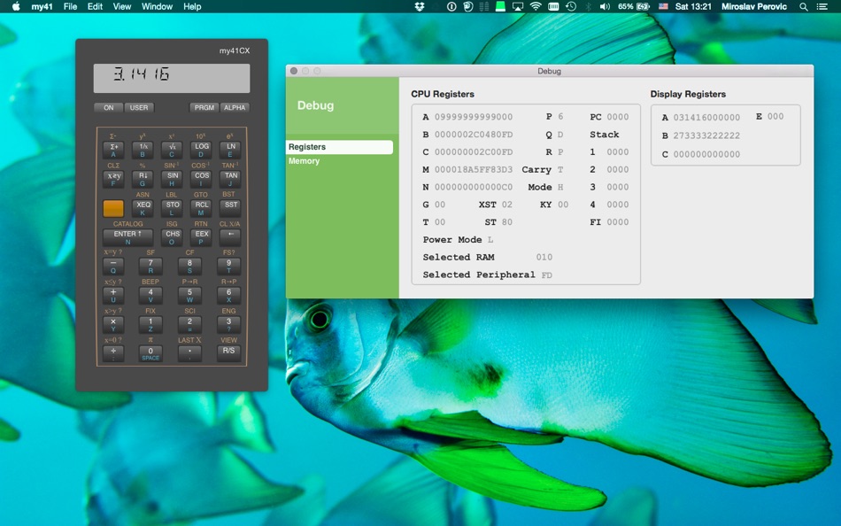Open Spotlight search magnifier
Image resolution: width=841 pixels, height=526 pixels.
(804, 6)
